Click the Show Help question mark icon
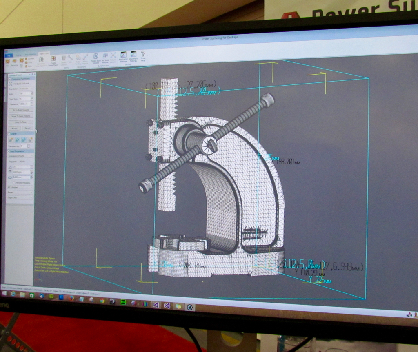 tap(143, 54)
